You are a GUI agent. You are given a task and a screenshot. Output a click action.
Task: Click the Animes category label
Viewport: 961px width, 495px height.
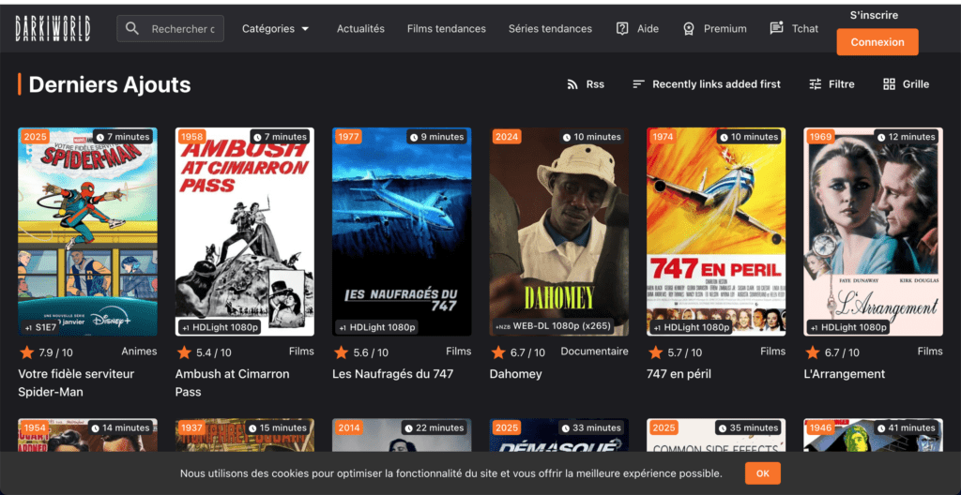pos(139,352)
